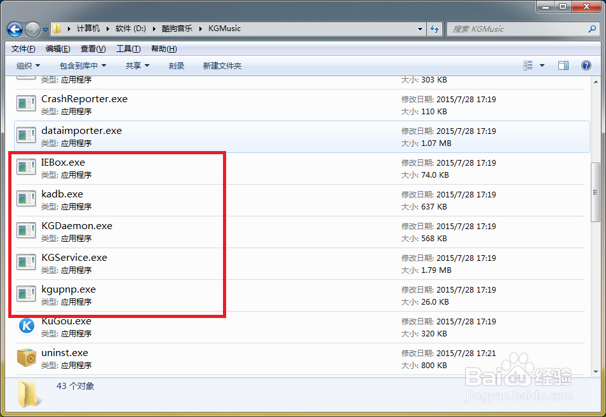606x417 pixels.
Task: Open the 共享 dropdown
Action: pyautogui.click(x=137, y=65)
